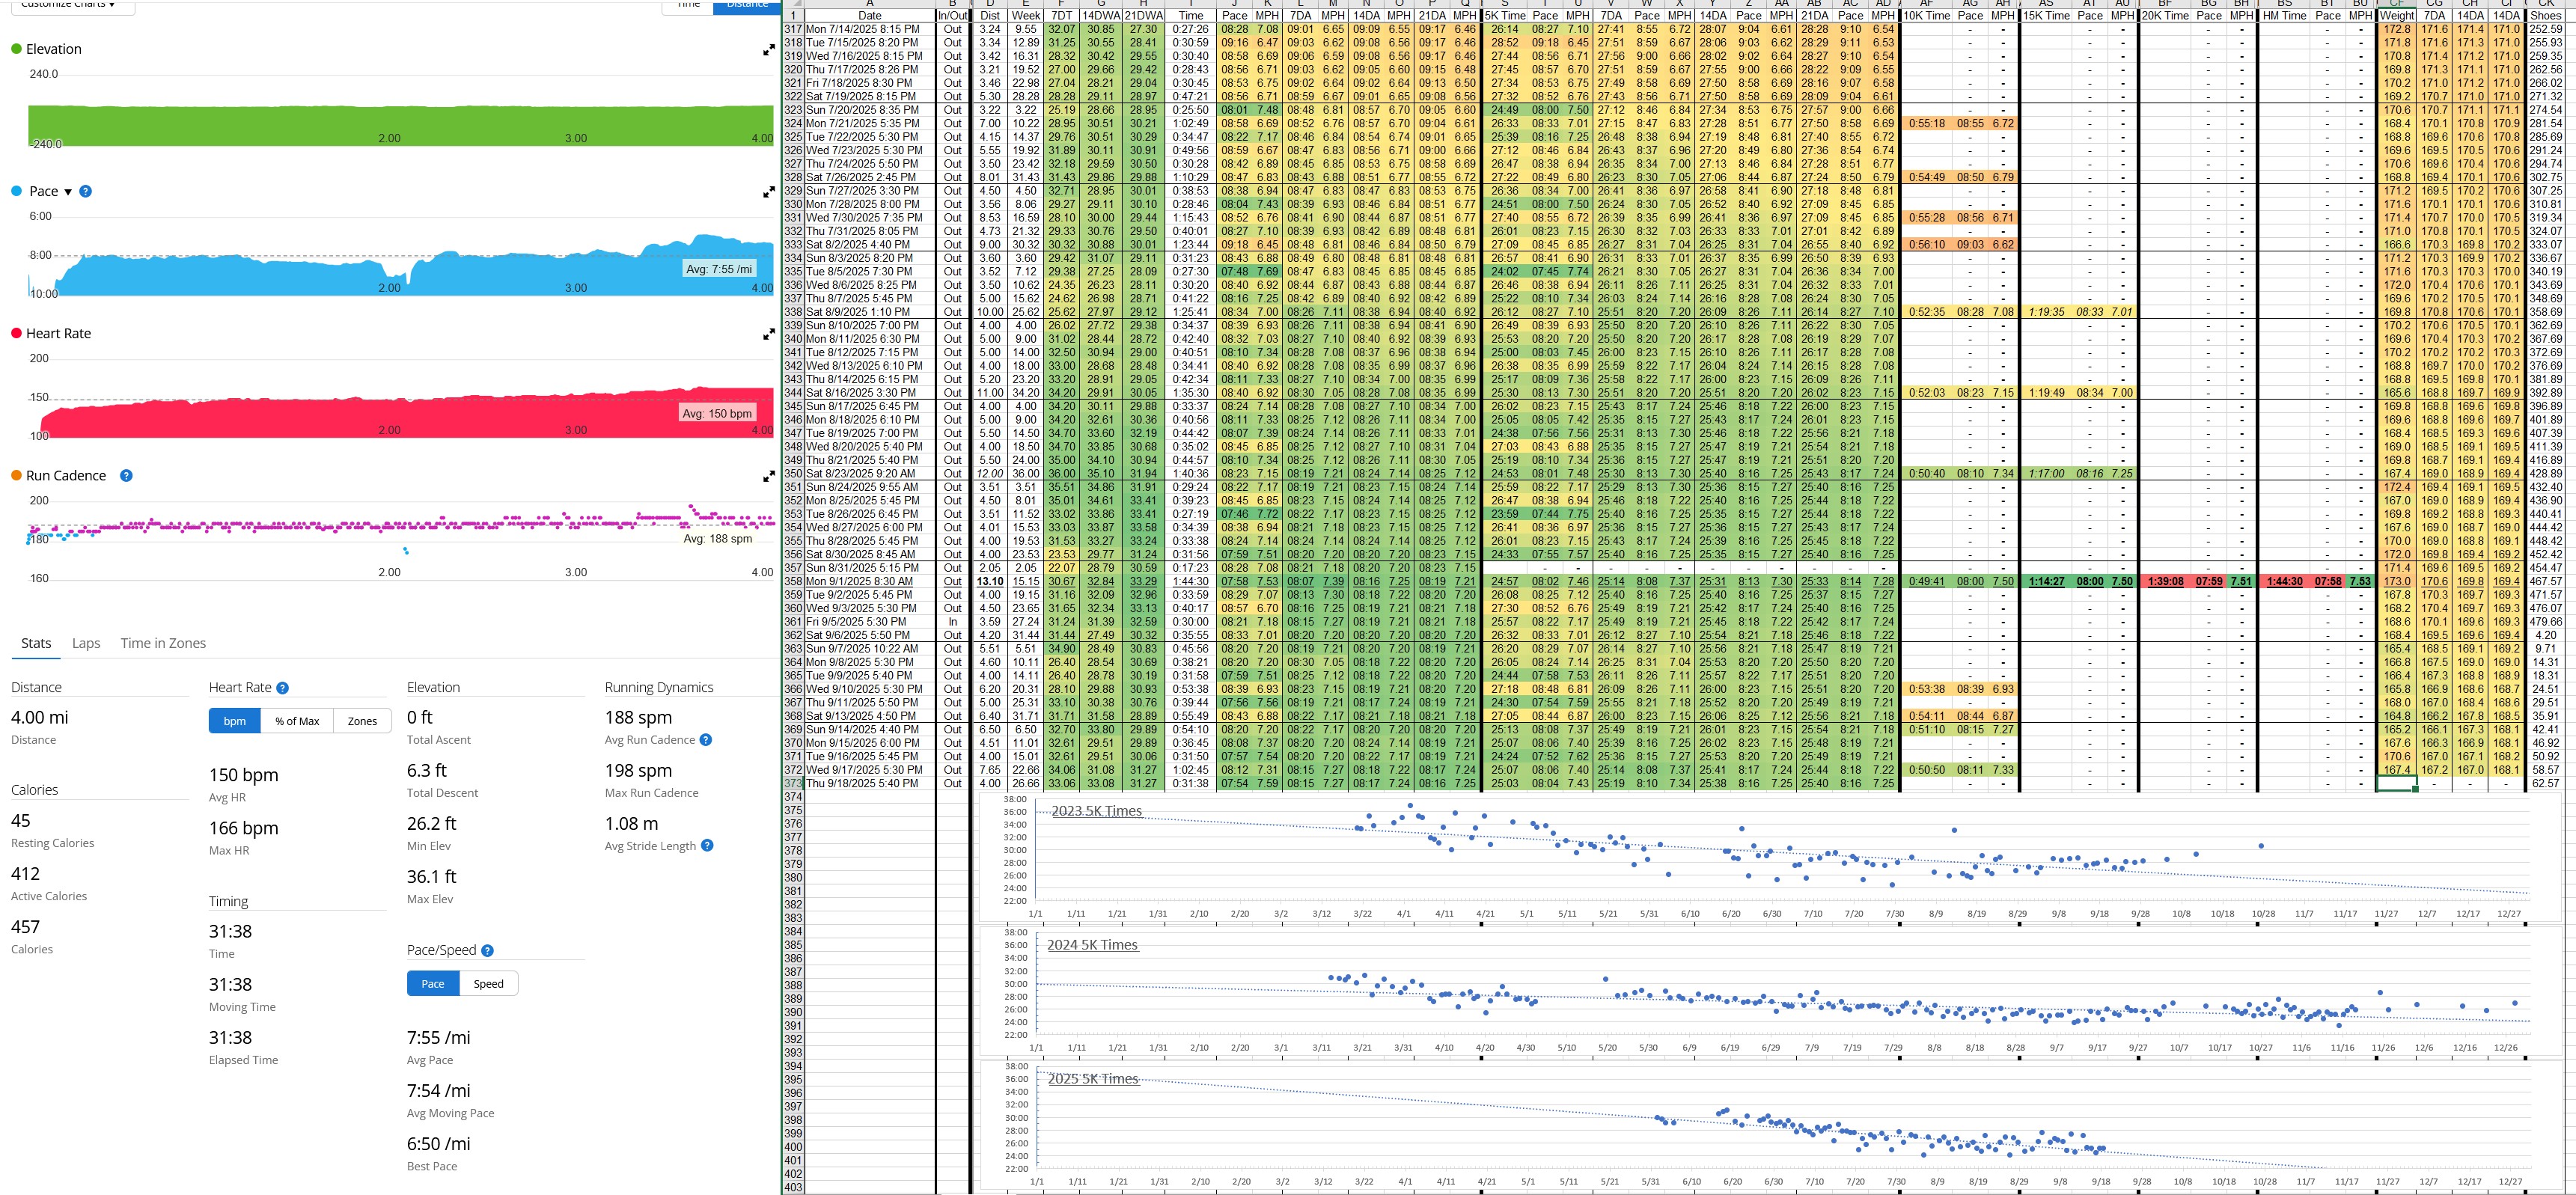The image size is (2576, 1195).
Task: Select the 2023 5K Times chart title
Action: 1096,811
